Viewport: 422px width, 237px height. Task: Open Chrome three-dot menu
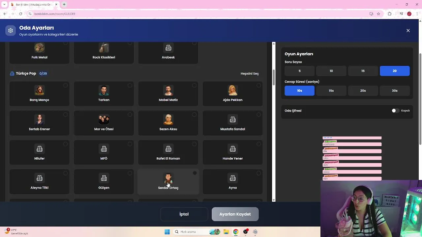[417, 14]
